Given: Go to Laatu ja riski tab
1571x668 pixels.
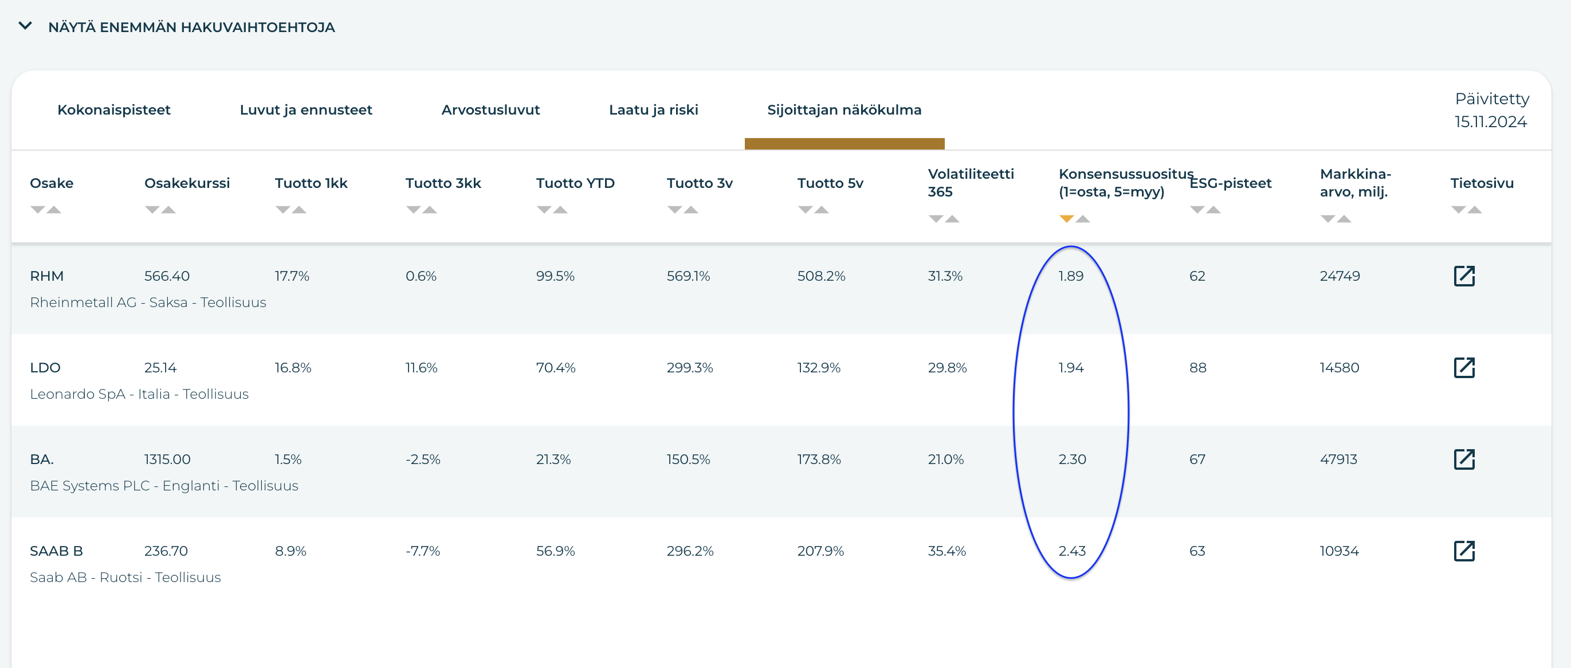Looking at the screenshot, I should click(x=653, y=110).
